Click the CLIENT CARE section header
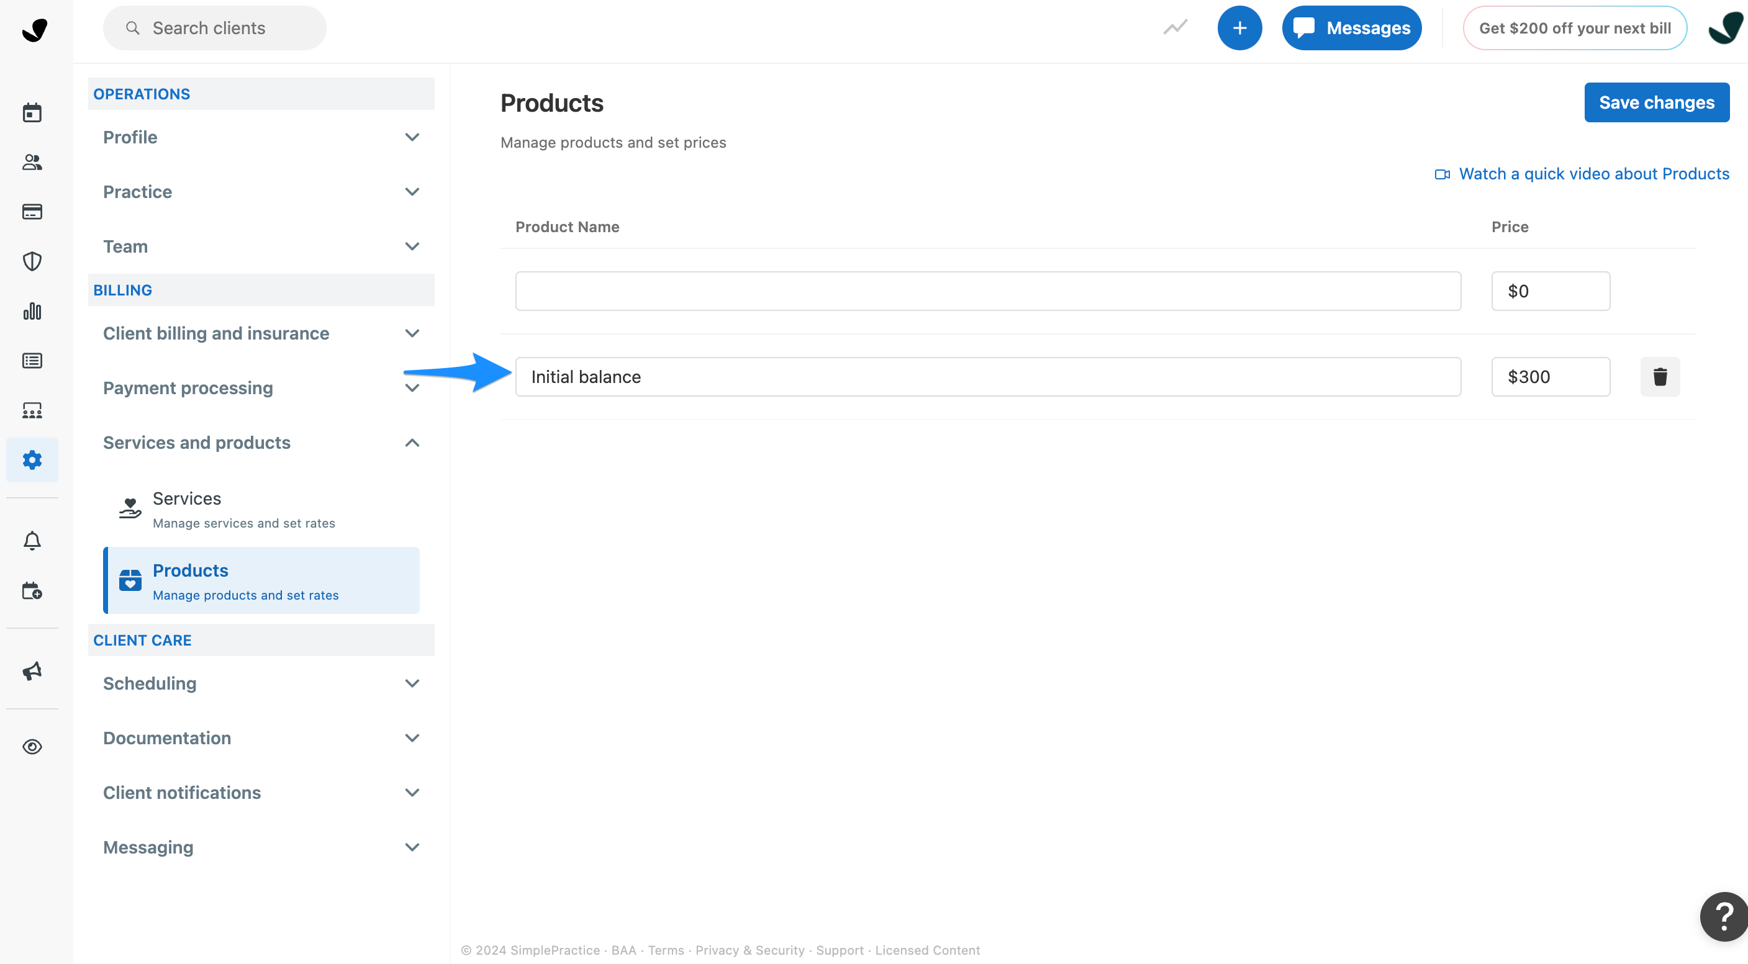Screen dimensions: 1748x964 [x=261, y=640]
